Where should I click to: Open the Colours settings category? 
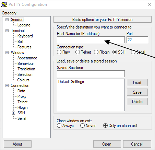[x=23, y=80]
